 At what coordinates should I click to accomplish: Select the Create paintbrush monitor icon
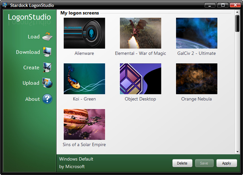(47, 67)
